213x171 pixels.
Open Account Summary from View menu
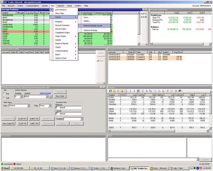[64, 25]
